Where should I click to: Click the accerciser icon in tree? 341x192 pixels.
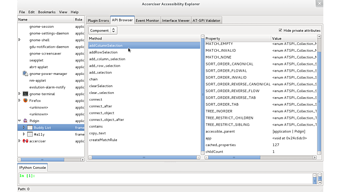[25, 141]
